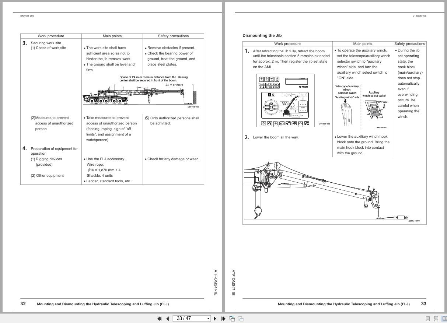Click 'Main points' header on right page
The width and height of the screenshot is (447, 323).
point(363,44)
